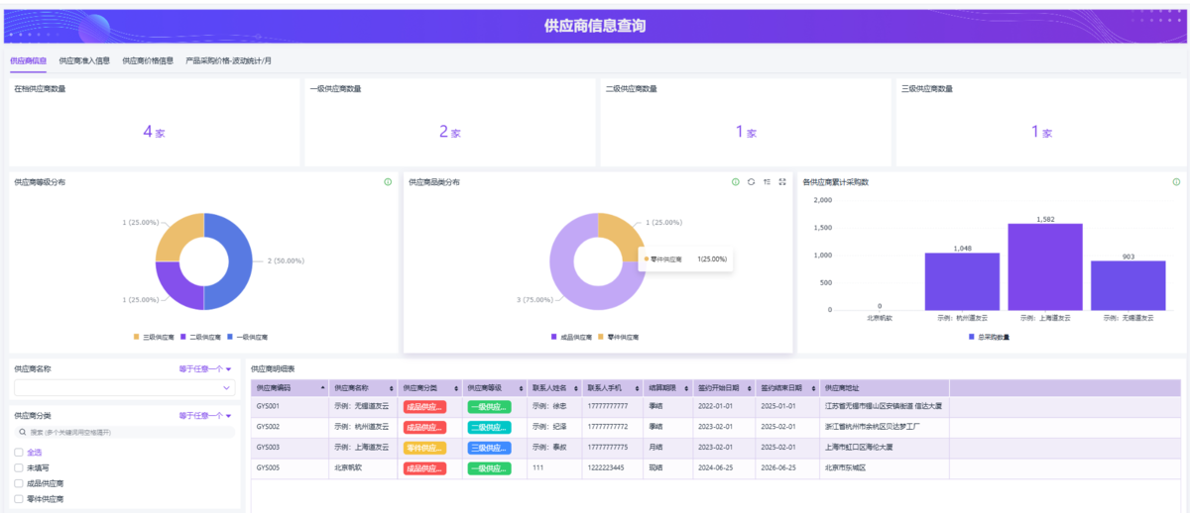Open info icon of 各供应商累计采购数 chart
This screenshot has height=513, width=1190.
pyautogui.click(x=1176, y=182)
